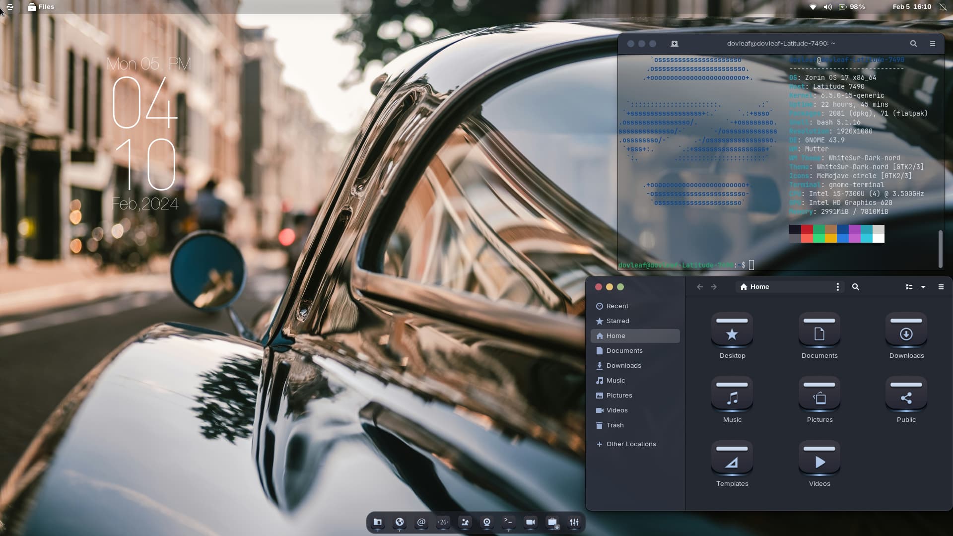The width and height of the screenshot is (953, 536).
Task: Click the notifications bell-off icon in top bar
Action: click(943, 7)
